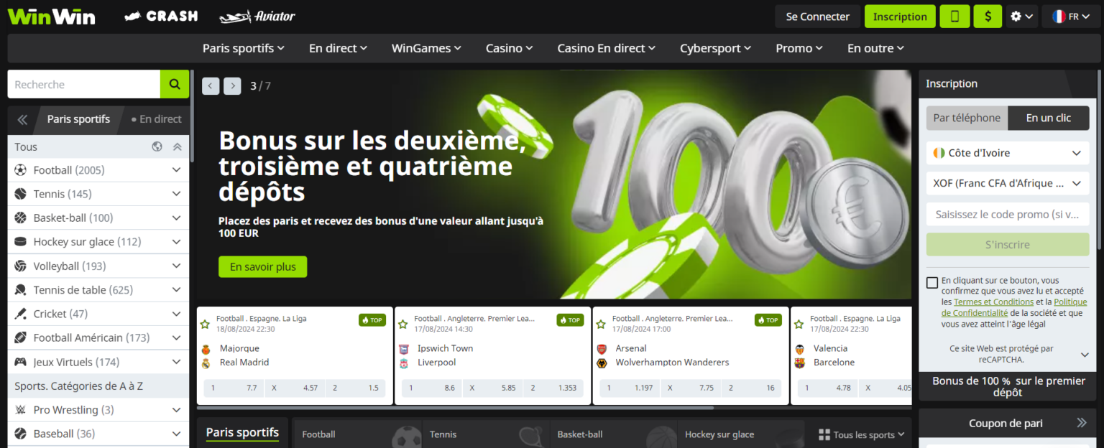The image size is (1104, 448).
Task: Select the Football sport icon in sidebar
Action: tap(19, 169)
